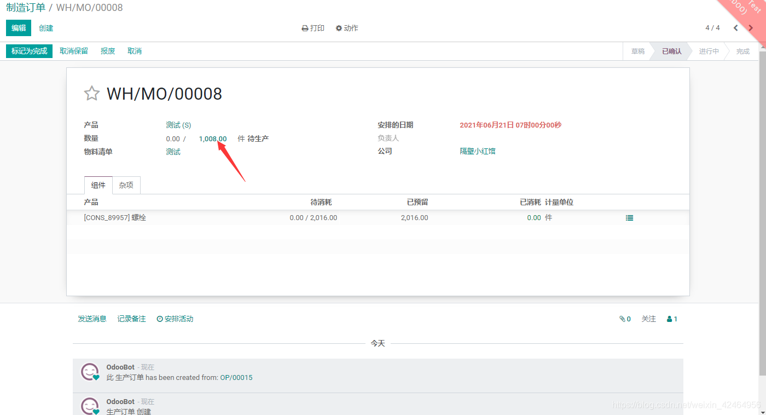The image size is (766, 415).
Task: Switch to the 组件 tab
Action: pos(98,185)
